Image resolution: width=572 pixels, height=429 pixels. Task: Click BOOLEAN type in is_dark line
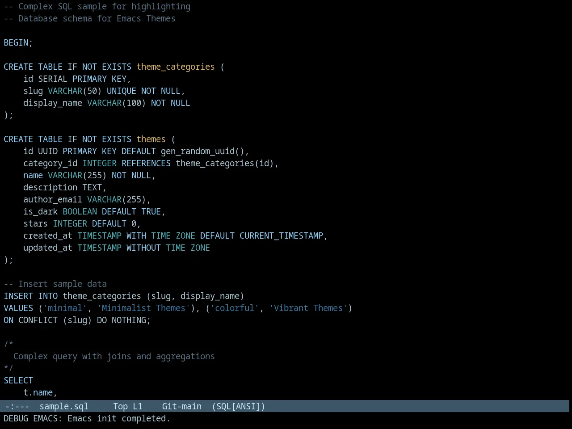(80, 211)
